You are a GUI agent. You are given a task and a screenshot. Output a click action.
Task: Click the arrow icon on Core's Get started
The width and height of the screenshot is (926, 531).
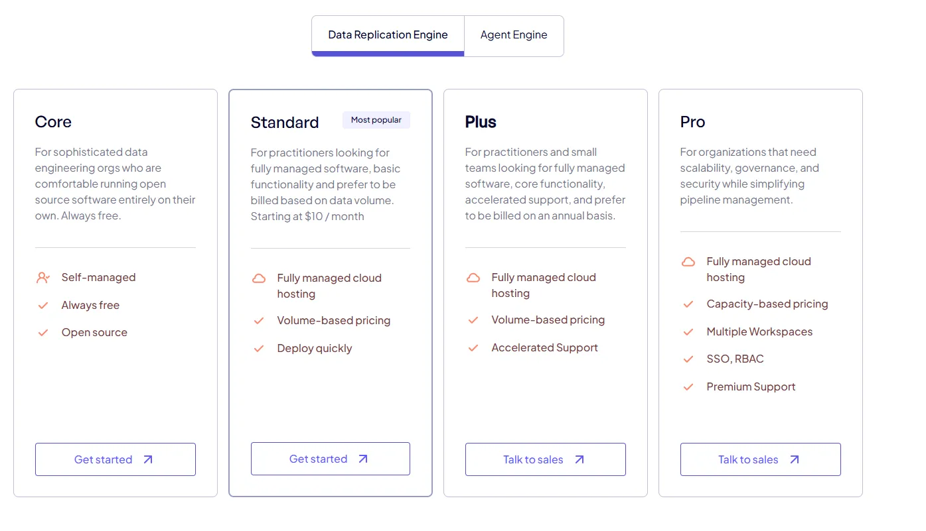click(x=148, y=459)
